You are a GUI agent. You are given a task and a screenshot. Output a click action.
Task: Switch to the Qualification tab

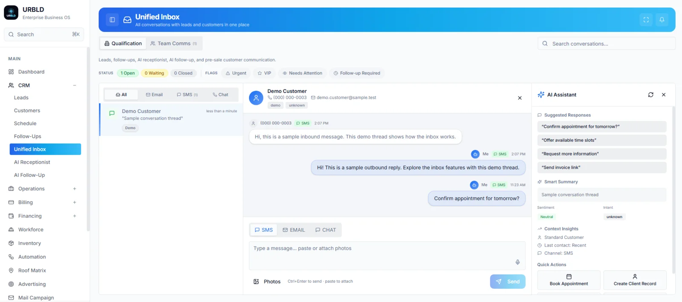click(123, 43)
